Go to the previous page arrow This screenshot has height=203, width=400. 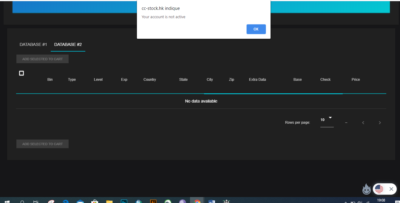(x=363, y=123)
